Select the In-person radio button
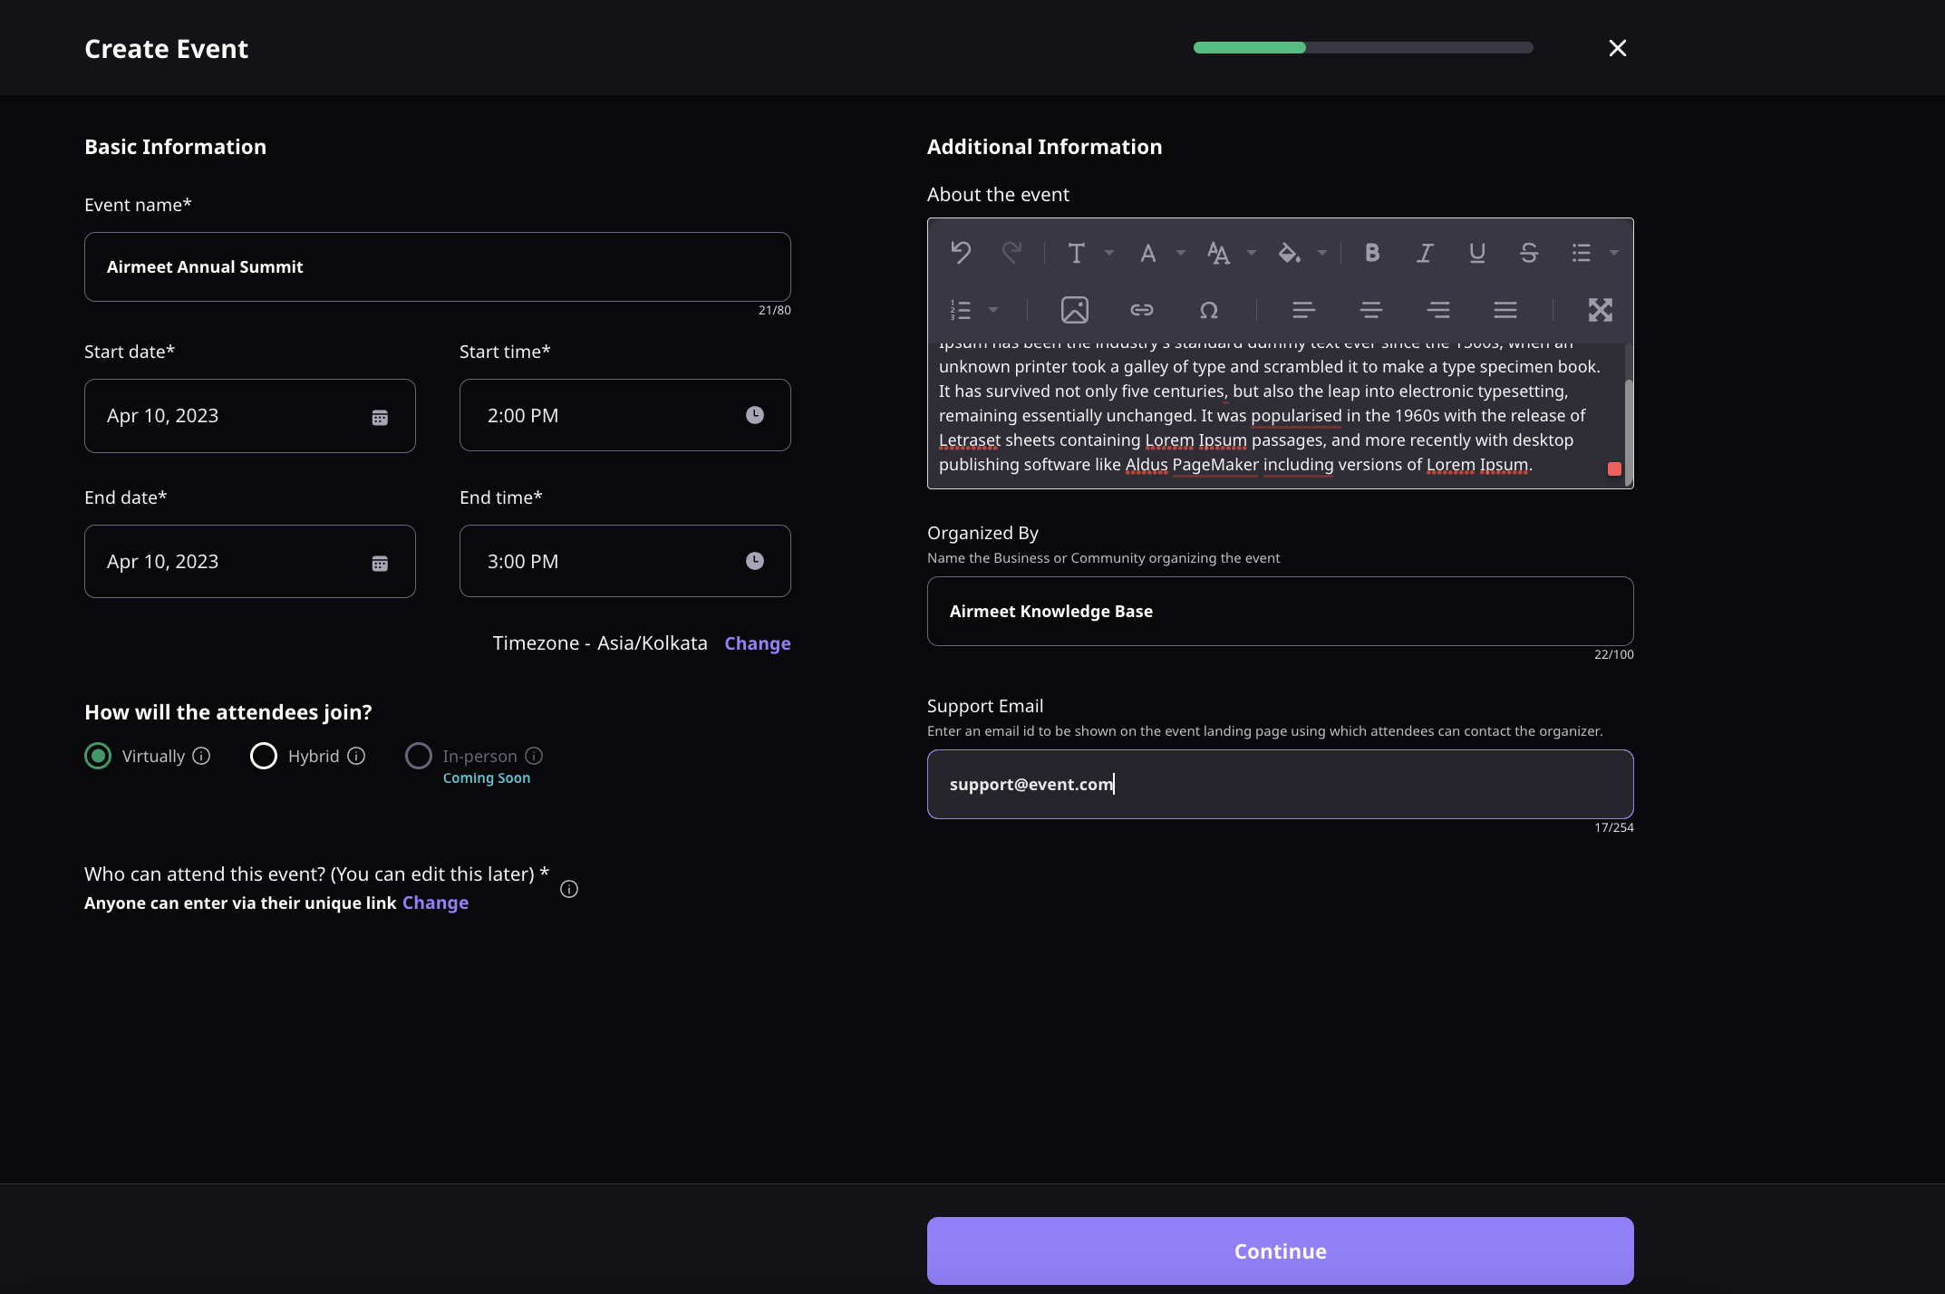Image resolution: width=1945 pixels, height=1294 pixels. pos(419,756)
